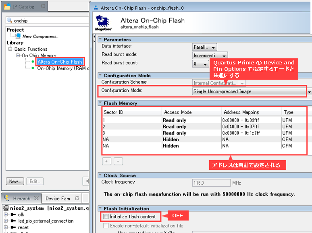Open the Read burst count dropdown
Viewport: 312px width, 233px height.
(201, 64)
